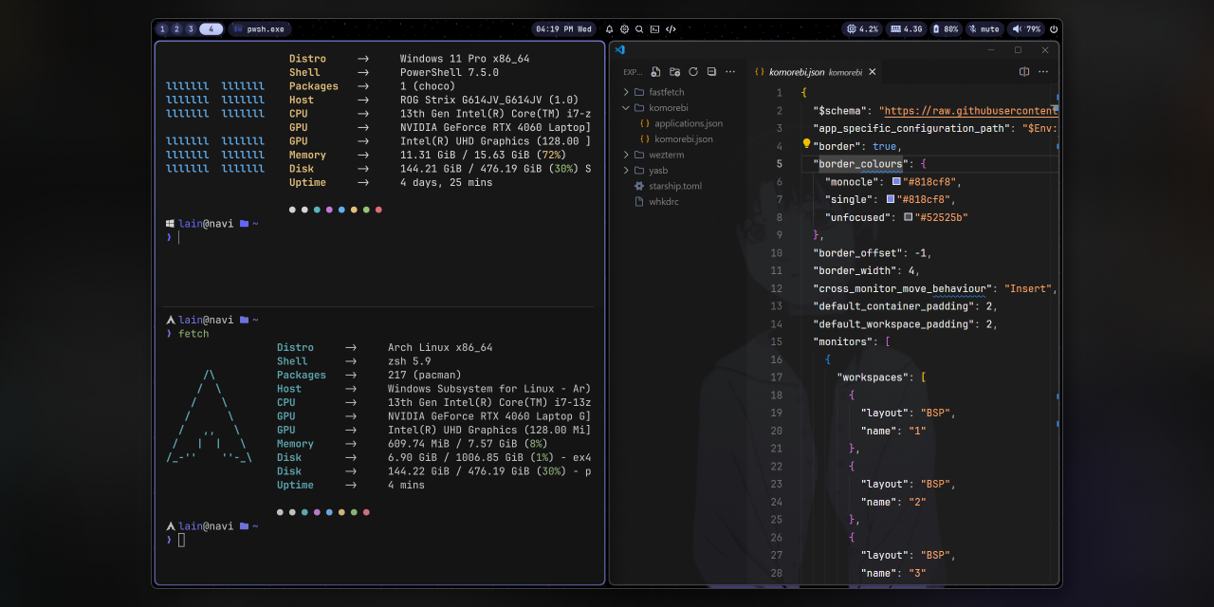This screenshot has width=1214, height=607.
Task: Click '217 (pacman)' packages value
Action: point(425,375)
